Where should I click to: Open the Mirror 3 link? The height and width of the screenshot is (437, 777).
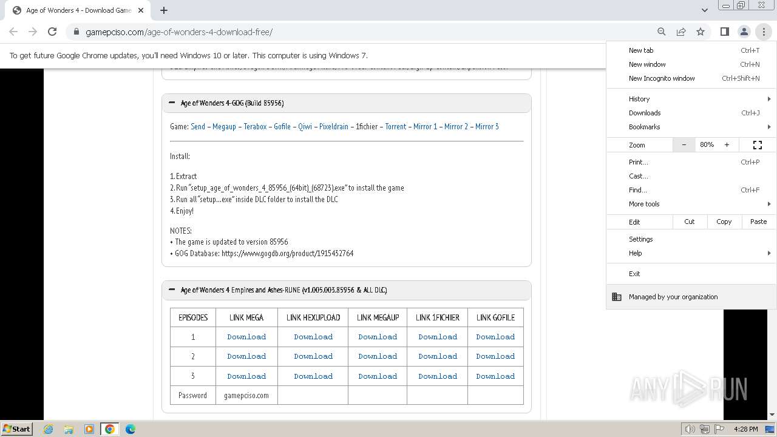487,126
